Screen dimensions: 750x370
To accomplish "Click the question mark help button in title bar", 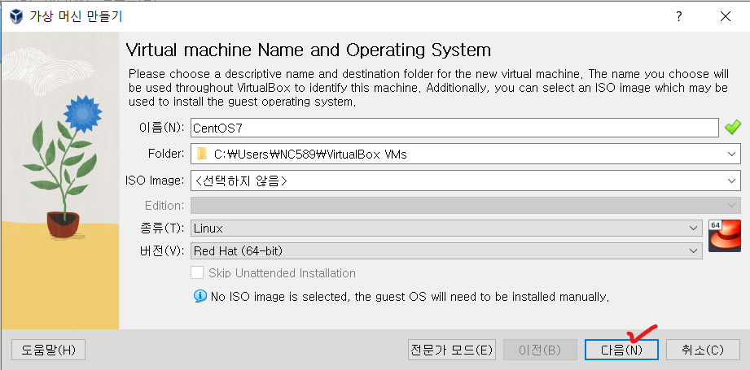I will [678, 17].
